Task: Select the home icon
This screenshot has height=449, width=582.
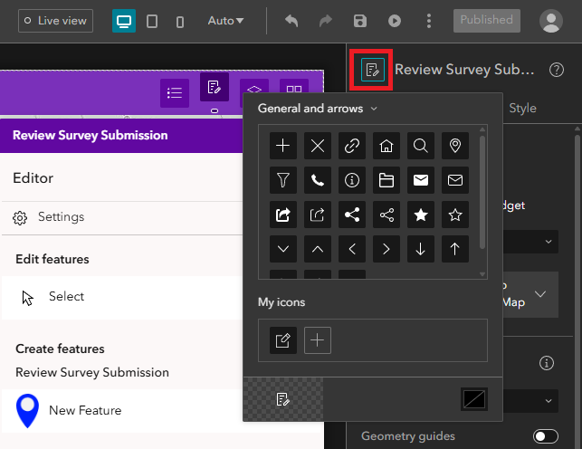Action: 386,146
